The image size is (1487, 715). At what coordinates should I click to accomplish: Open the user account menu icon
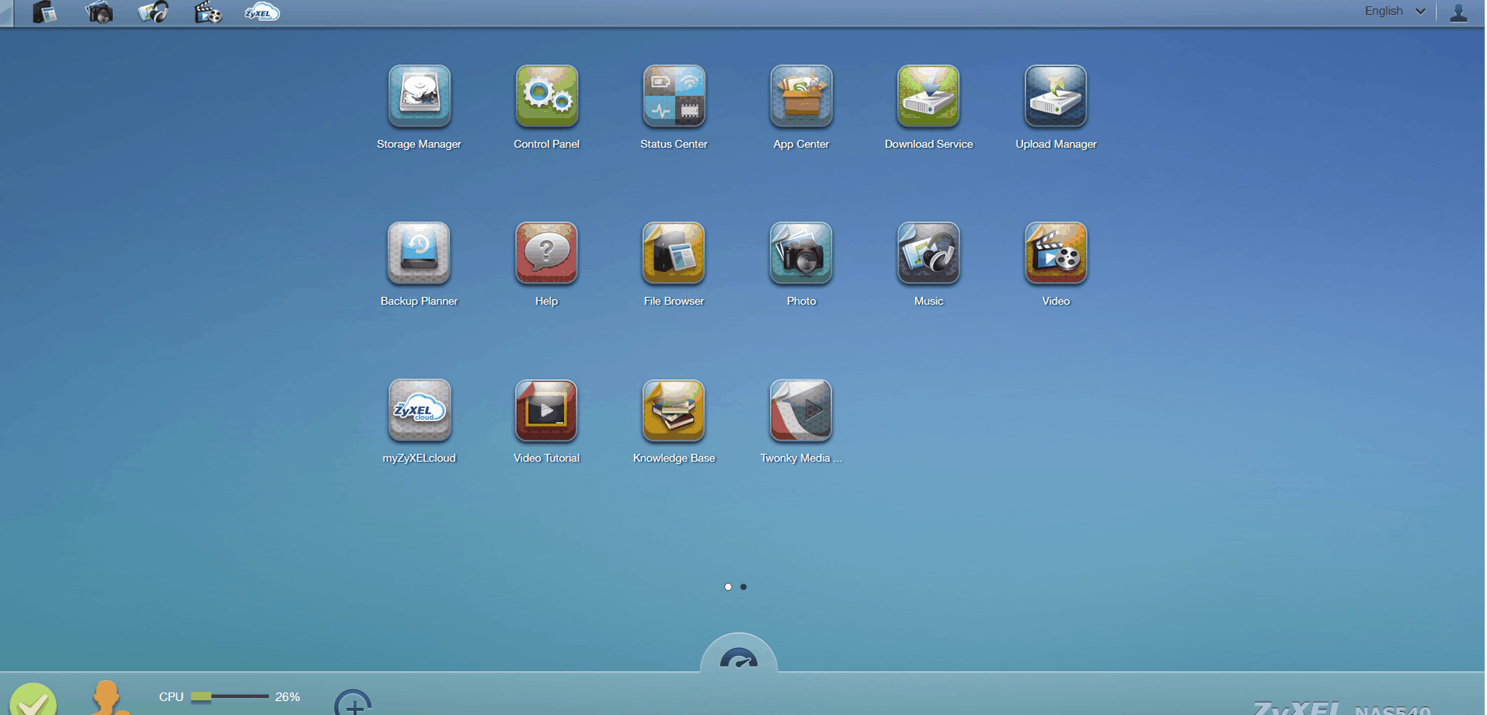point(1459,12)
